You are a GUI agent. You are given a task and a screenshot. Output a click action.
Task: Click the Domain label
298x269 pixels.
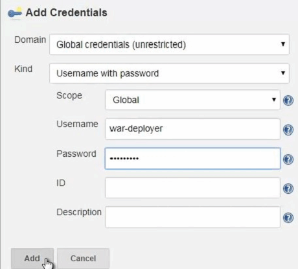click(x=30, y=40)
